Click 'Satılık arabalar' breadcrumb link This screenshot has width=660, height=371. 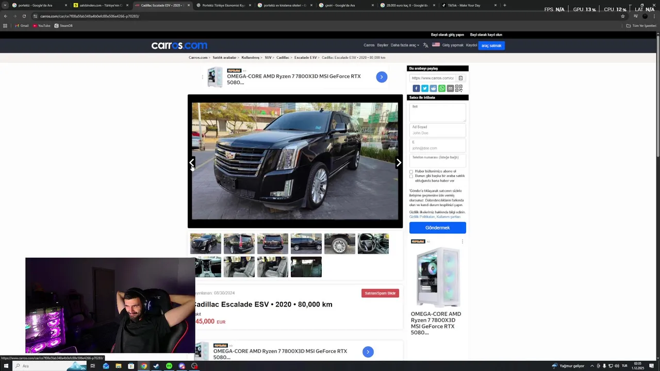[224, 58]
